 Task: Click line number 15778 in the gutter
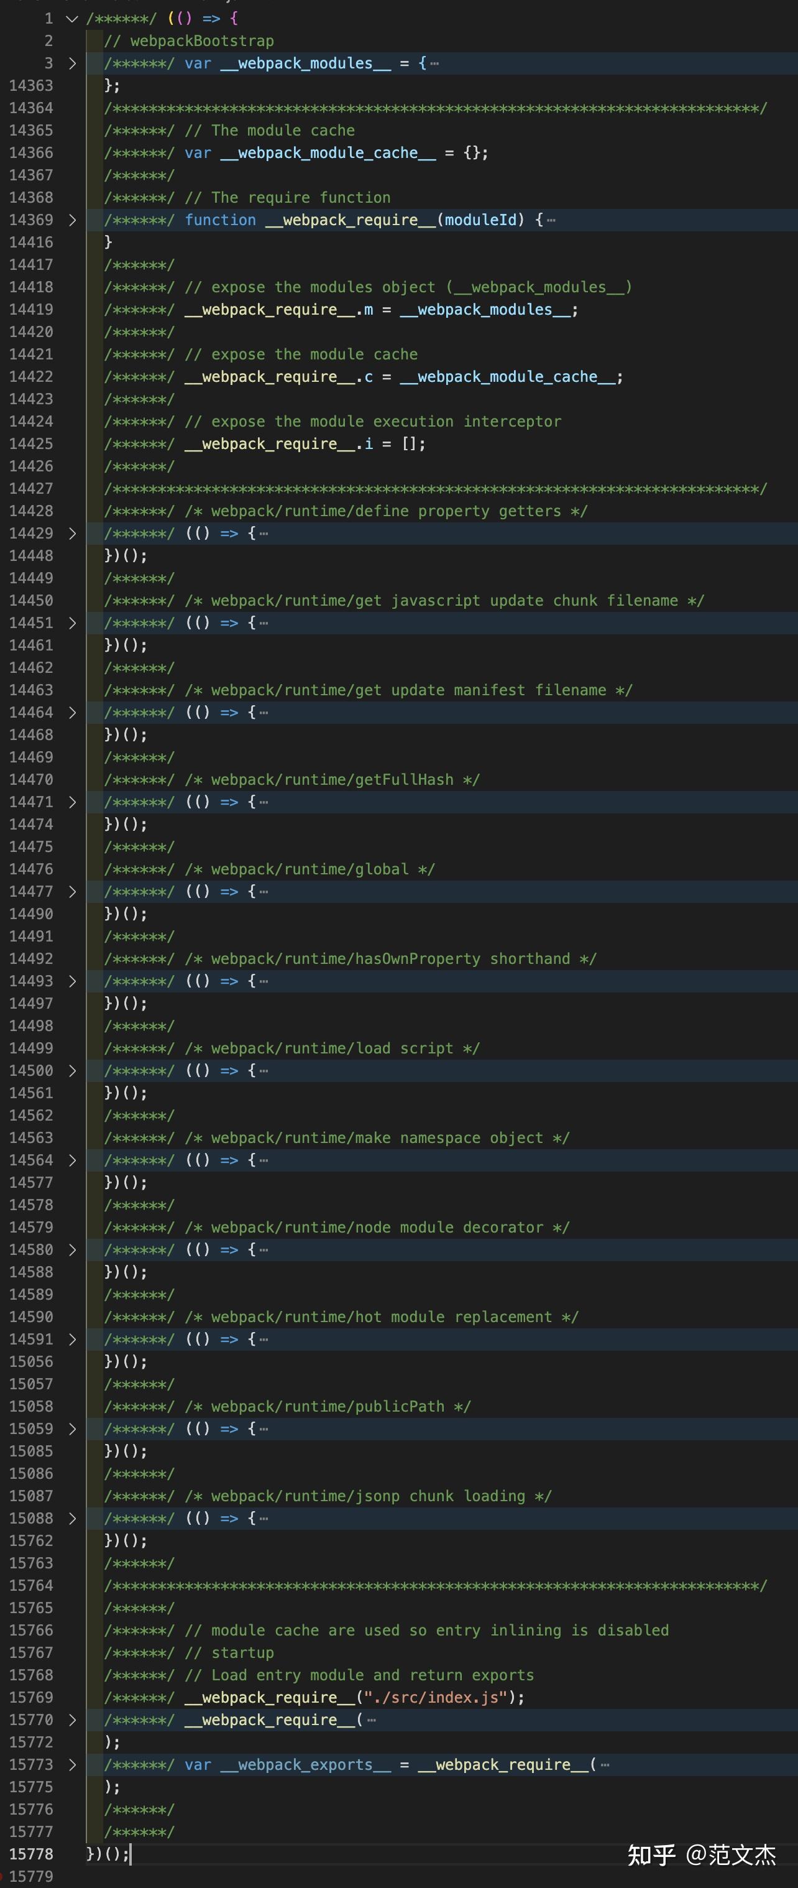click(x=31, y=1854)
